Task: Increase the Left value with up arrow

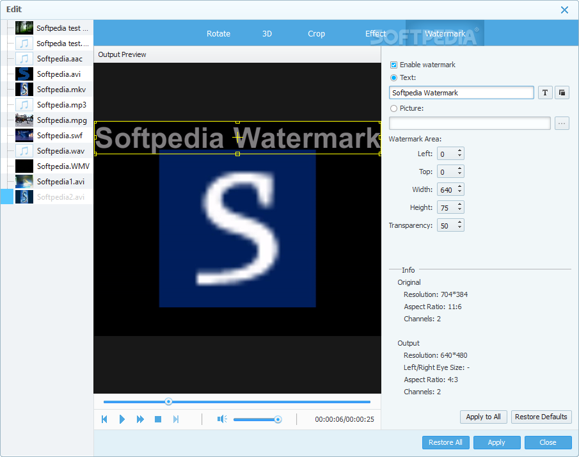Action: (x=459, y=150)
